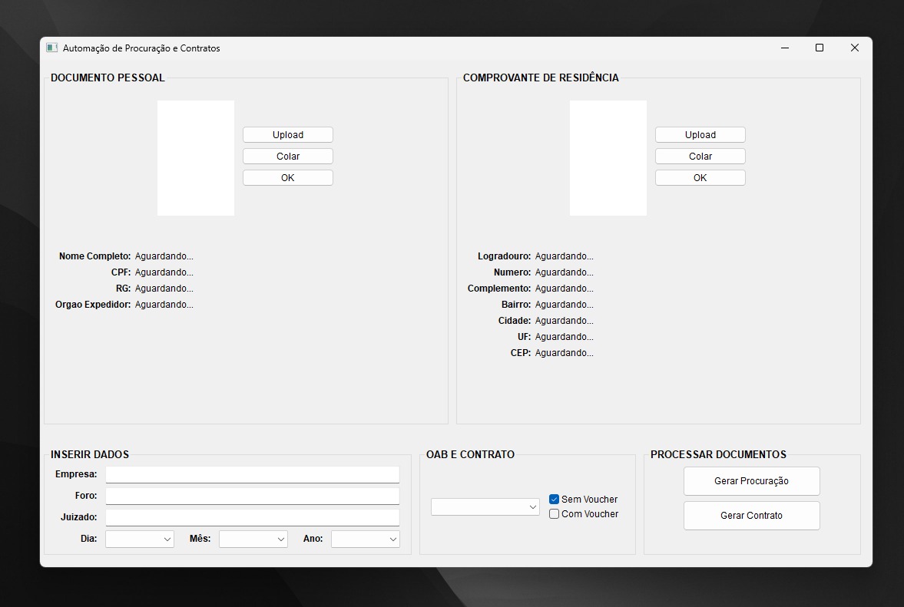The image size is (904, 607).
Task: Click the Gerar Procuração button
Action: point(751,481)
